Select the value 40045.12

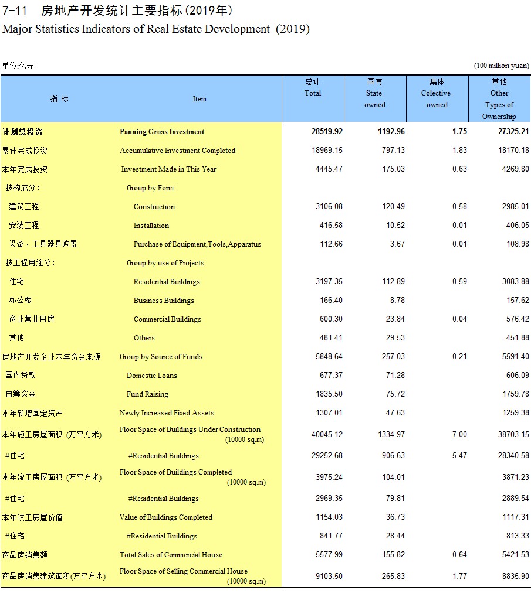pos(327,435)
